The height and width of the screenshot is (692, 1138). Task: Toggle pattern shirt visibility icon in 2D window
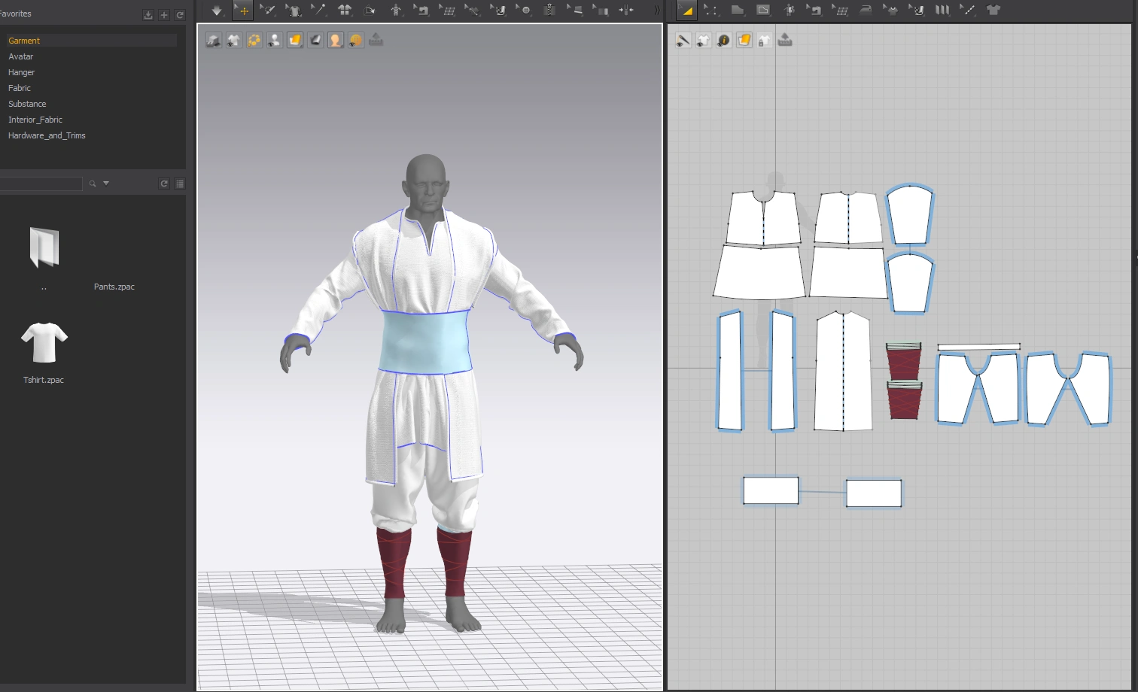tap(704, 40)
